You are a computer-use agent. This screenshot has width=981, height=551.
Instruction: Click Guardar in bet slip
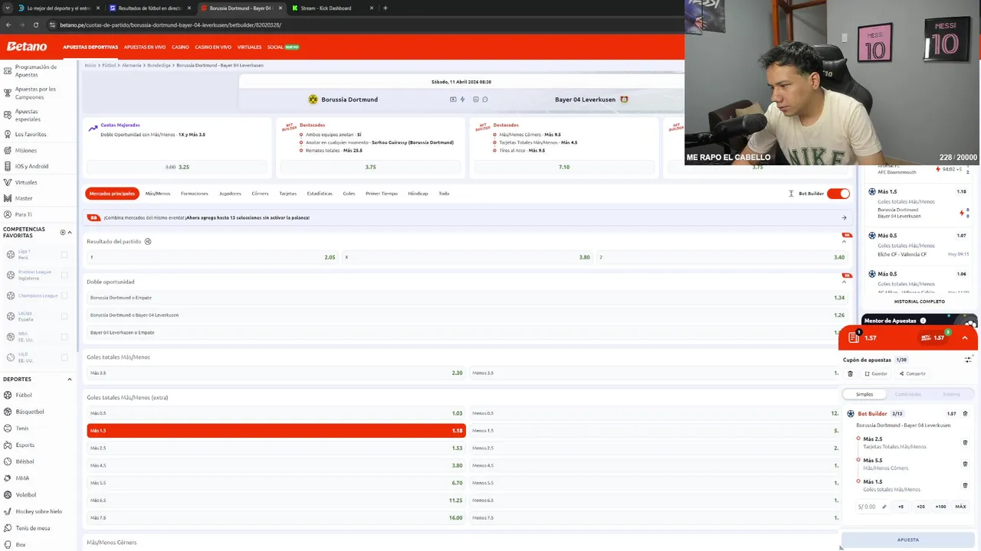coord(876,373)
